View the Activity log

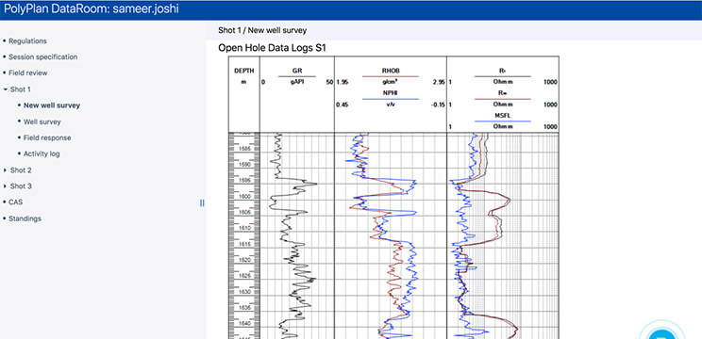(x=42, y=153)
